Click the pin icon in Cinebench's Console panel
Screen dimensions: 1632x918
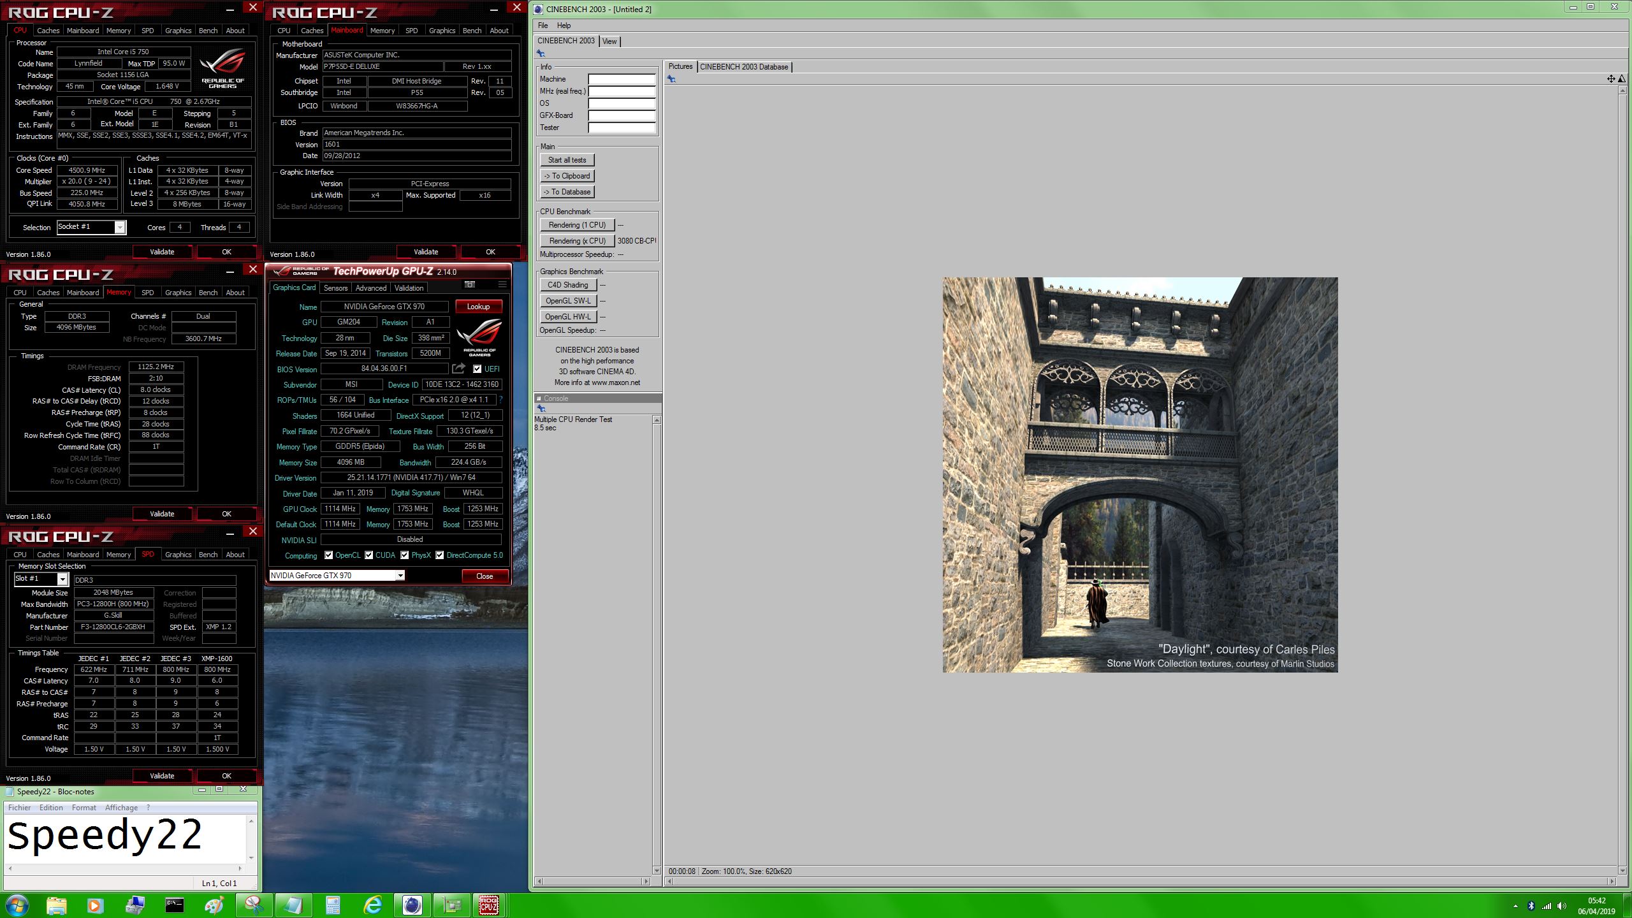tap(541, 409)
